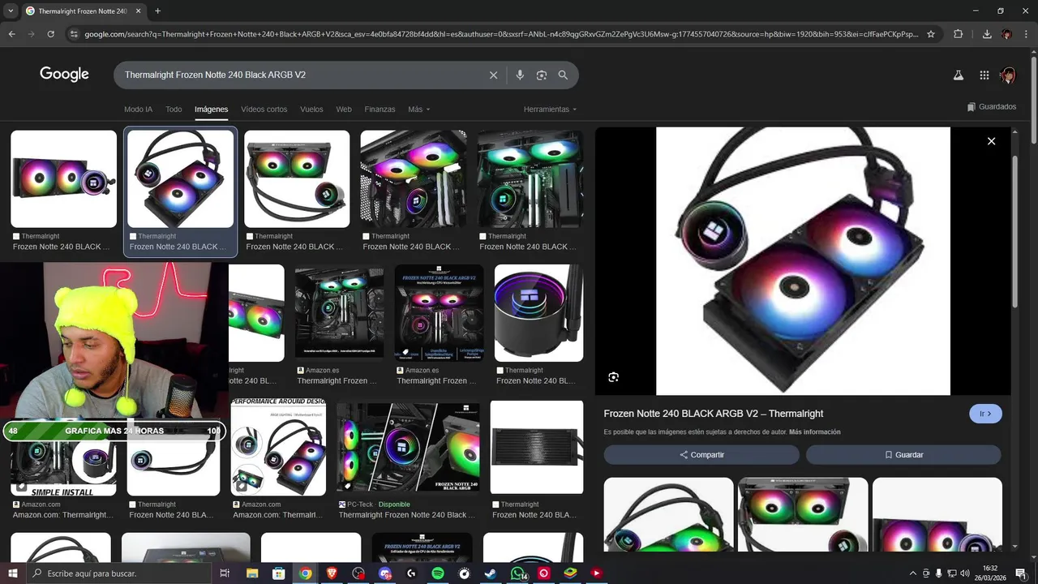The width and height of the screenshot is (1038, 584).
Task: Open WhatsApp from the taskbar
Action: [x=517, y=573]
